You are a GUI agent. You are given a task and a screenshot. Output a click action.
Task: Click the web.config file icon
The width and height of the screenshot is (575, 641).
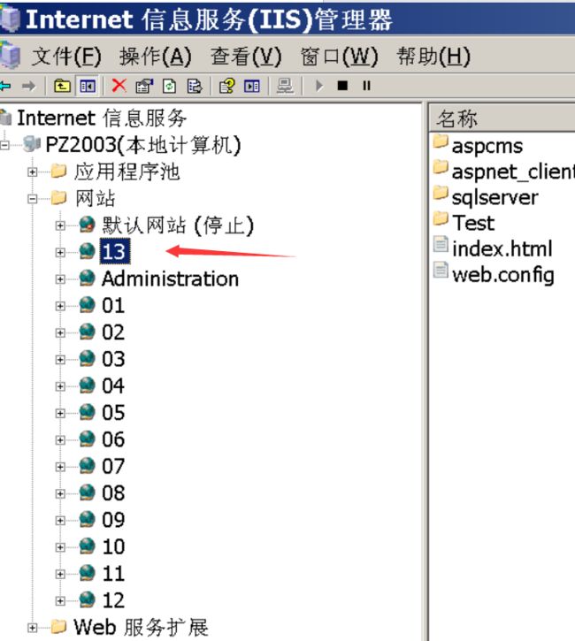point(441,271)
